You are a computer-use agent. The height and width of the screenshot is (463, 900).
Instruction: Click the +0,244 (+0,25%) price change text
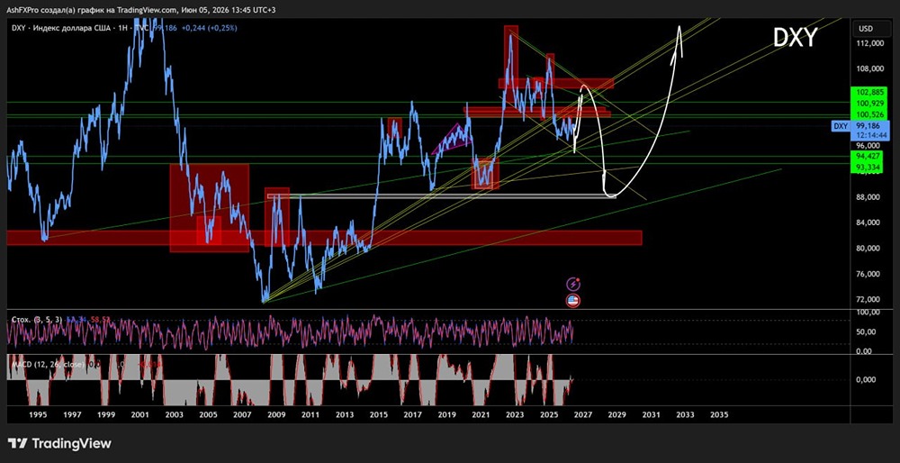pyautogui.click(x=210, y=28)
